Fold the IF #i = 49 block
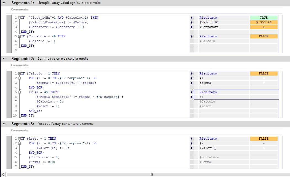Viewport: 290px width, 177px height. [x=19, y=92]
